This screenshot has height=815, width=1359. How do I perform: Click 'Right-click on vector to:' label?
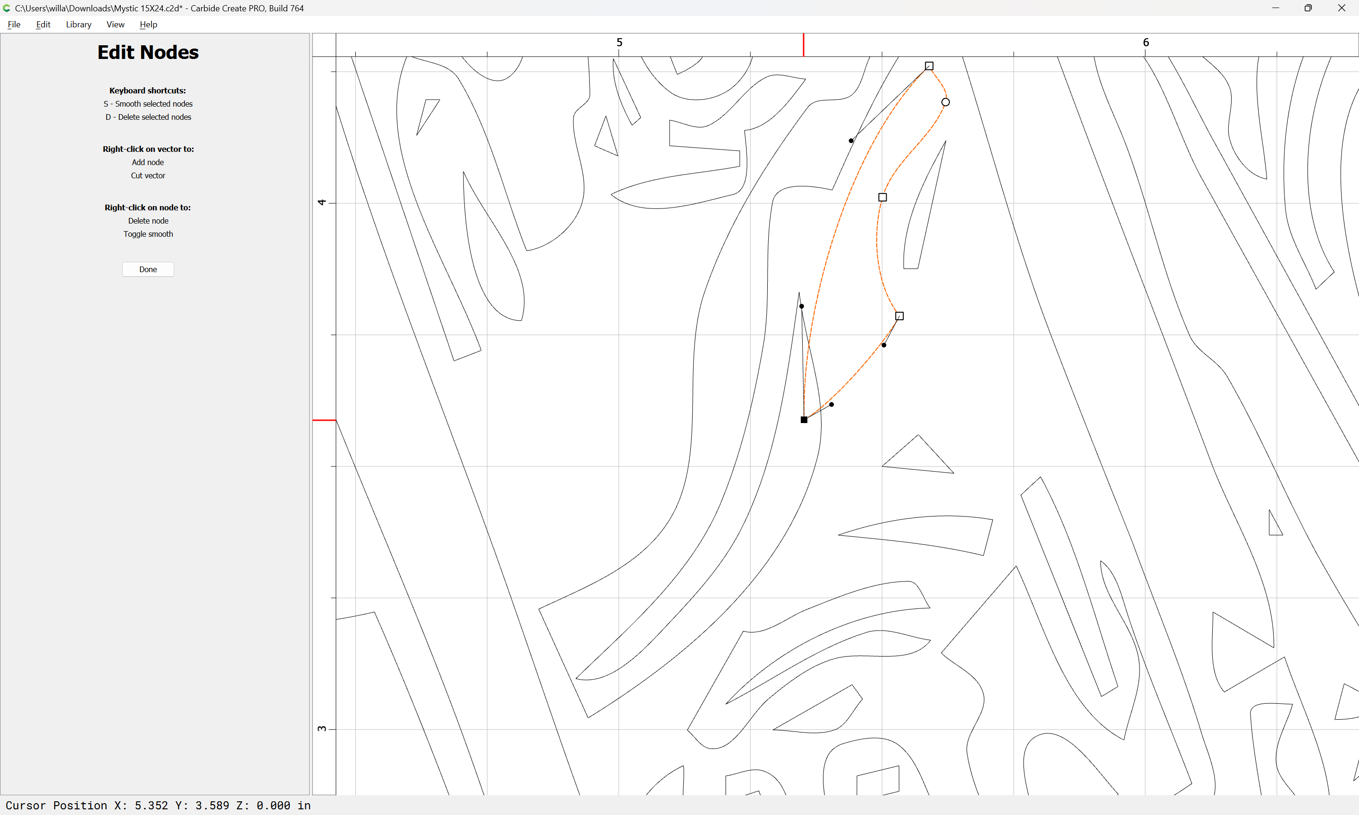pos(148,149)
